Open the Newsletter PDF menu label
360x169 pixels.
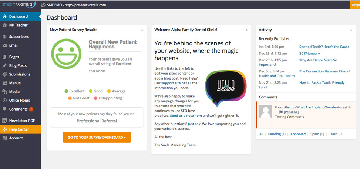click(x=22, y=121)
